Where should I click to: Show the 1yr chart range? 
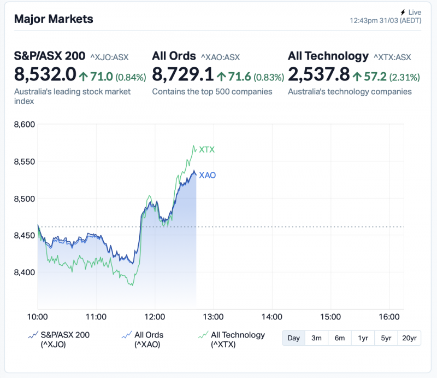tap(363, 338)
